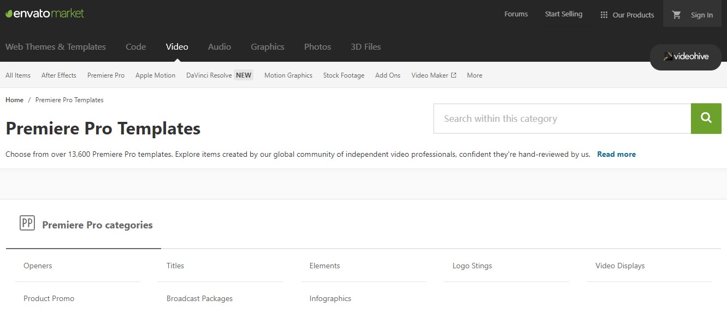The width and height of the screenshot is (727, 312).
Task: Open Web Themes & Templates tab
Action: [56, 47]
